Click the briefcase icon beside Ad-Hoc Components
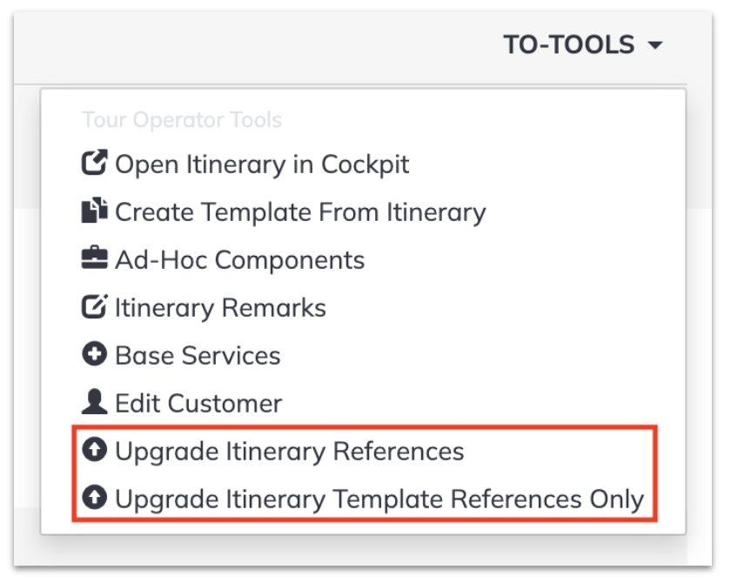The width and height of the screenshot is (731, 583). pos(94,258)
